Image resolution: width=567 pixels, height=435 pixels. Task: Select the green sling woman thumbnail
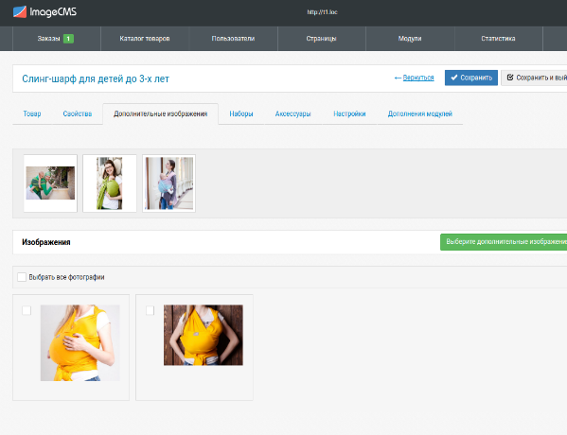click(110, 183)
